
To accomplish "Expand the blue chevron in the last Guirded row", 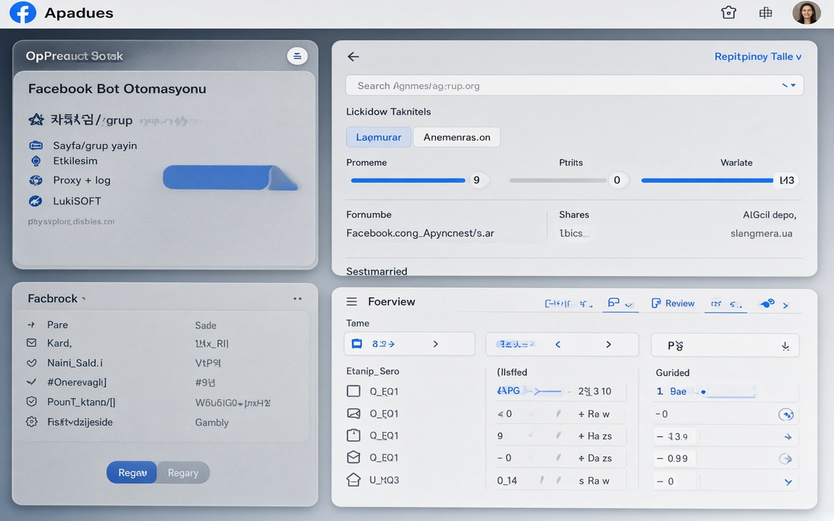I will [788, 481].
